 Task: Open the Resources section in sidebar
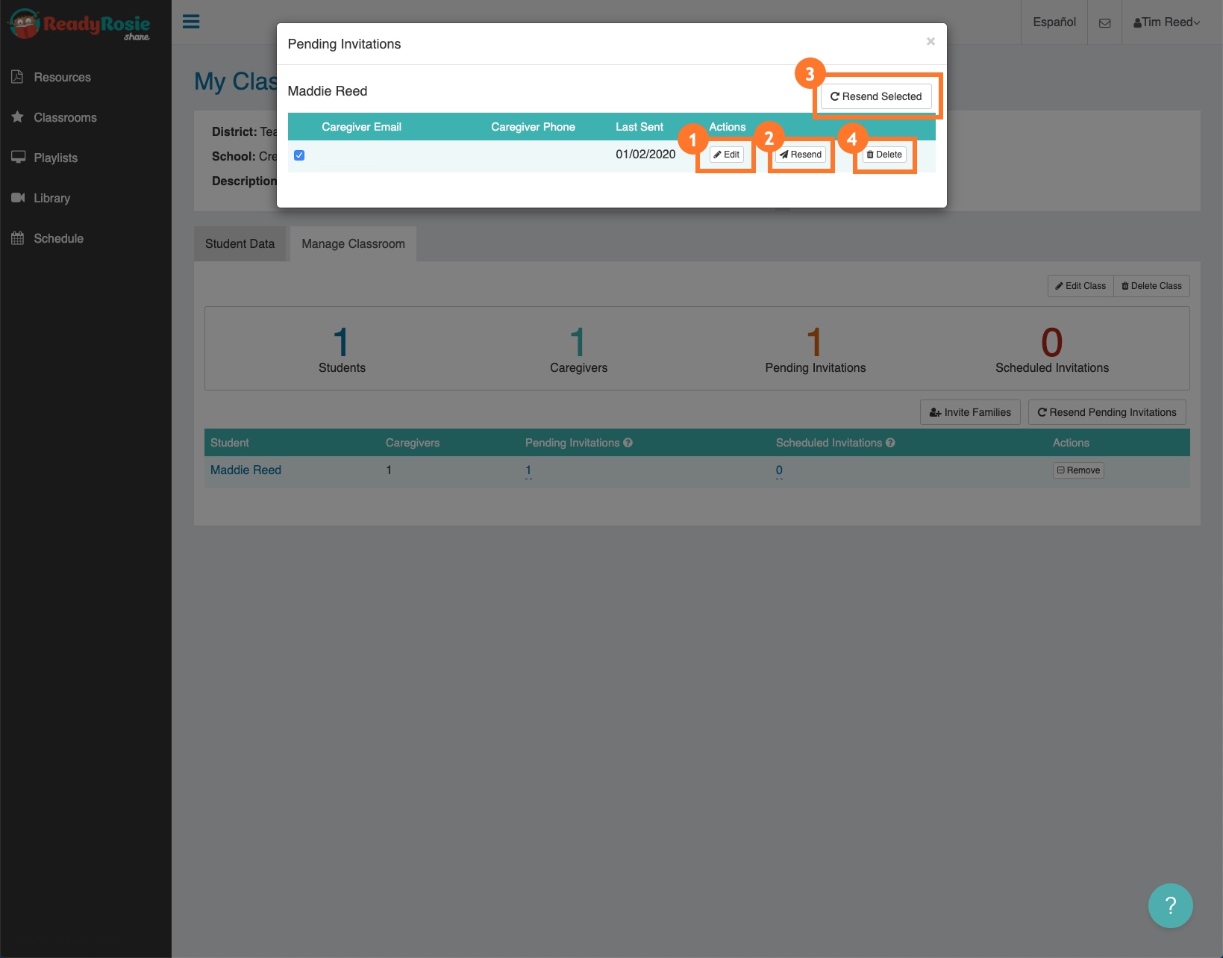pos(62,77)
